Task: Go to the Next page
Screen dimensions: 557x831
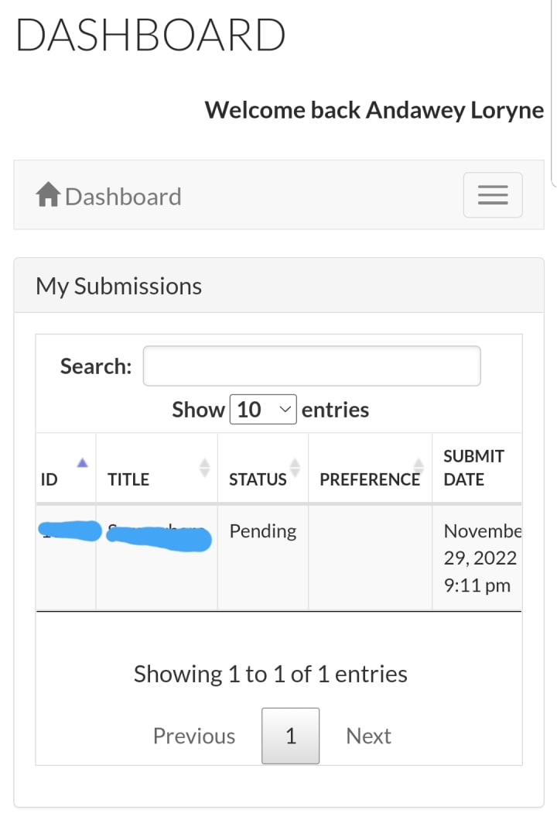Action: pos(368,736)
